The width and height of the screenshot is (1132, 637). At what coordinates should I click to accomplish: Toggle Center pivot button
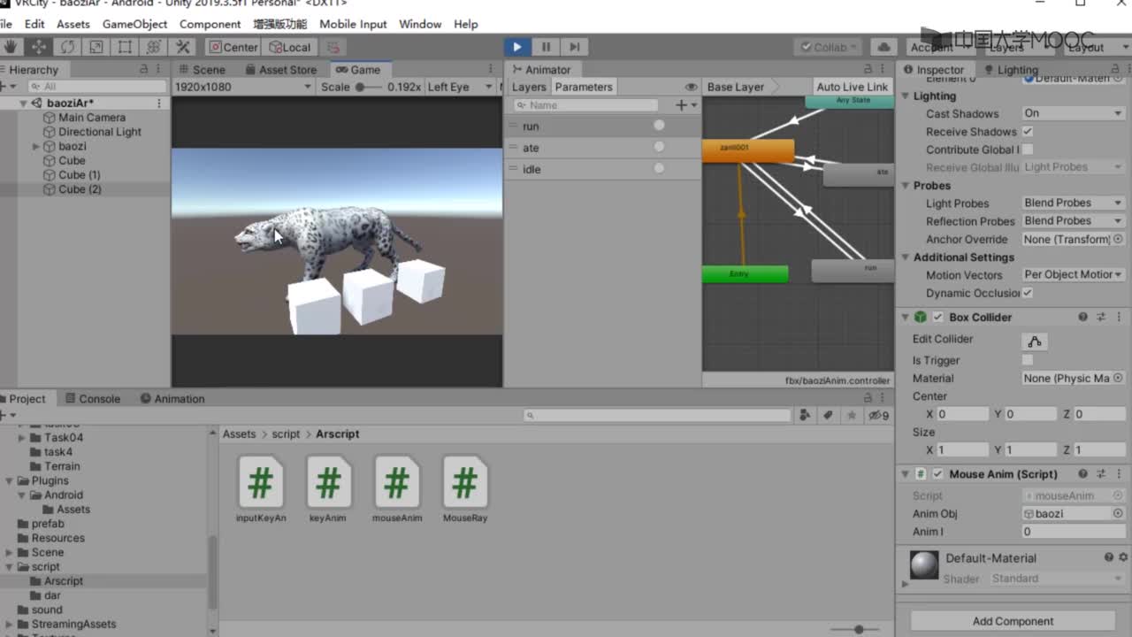(x=233, y=47)
